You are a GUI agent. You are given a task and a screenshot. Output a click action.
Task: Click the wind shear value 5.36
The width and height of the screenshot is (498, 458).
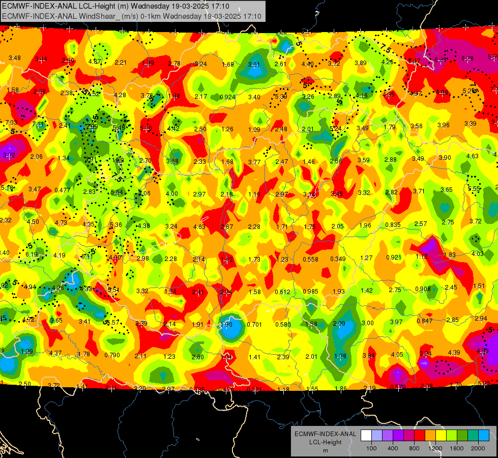(115, 225)
